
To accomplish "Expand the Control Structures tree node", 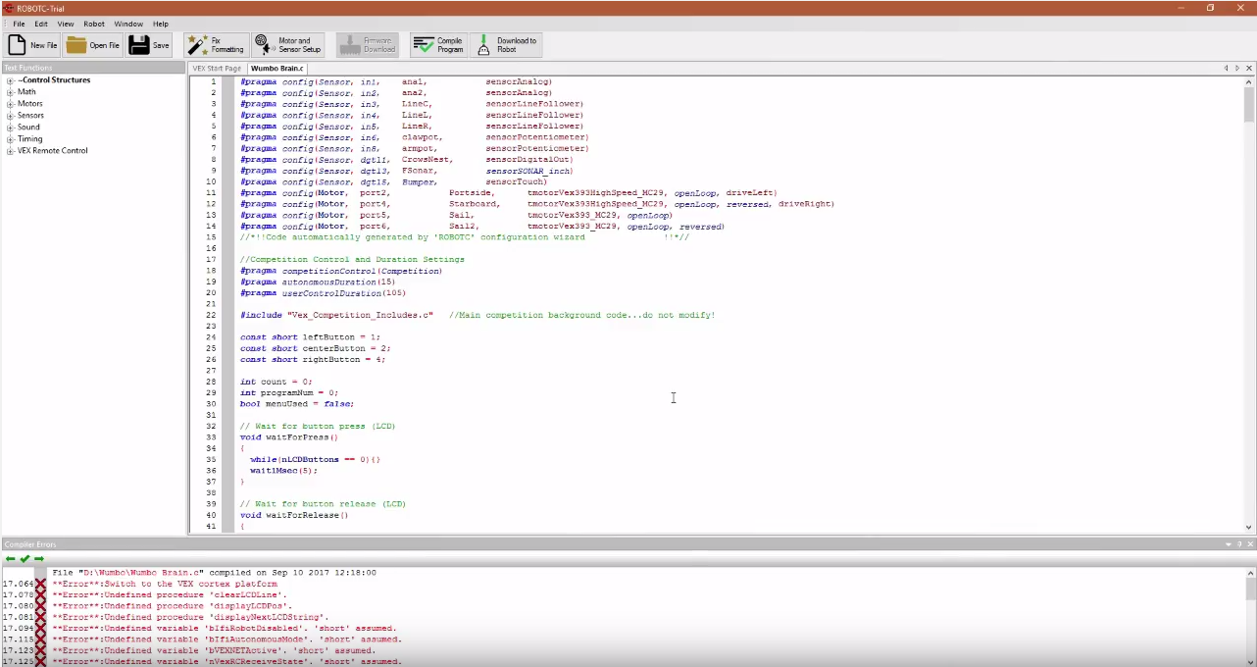I will click(10, 80).
